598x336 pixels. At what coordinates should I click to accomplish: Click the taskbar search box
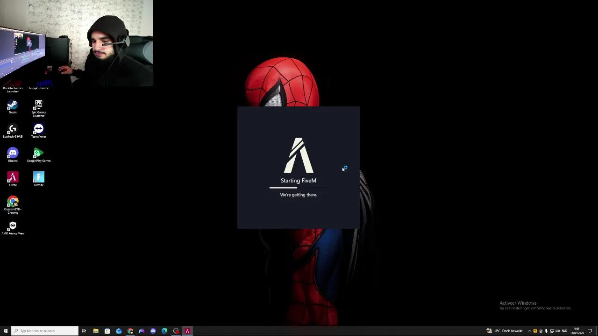[45, 331]
